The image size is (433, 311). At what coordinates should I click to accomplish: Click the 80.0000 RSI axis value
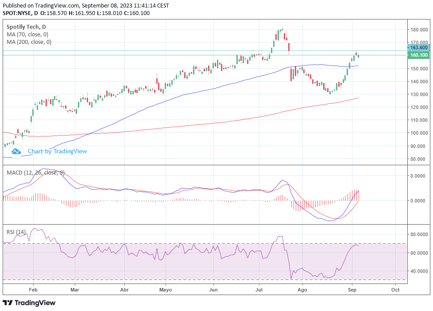[419, 234]
